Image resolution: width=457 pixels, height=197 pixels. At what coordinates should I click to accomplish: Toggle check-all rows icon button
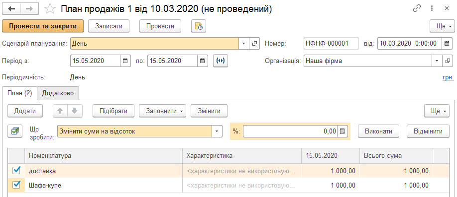(x=15, y=131)
